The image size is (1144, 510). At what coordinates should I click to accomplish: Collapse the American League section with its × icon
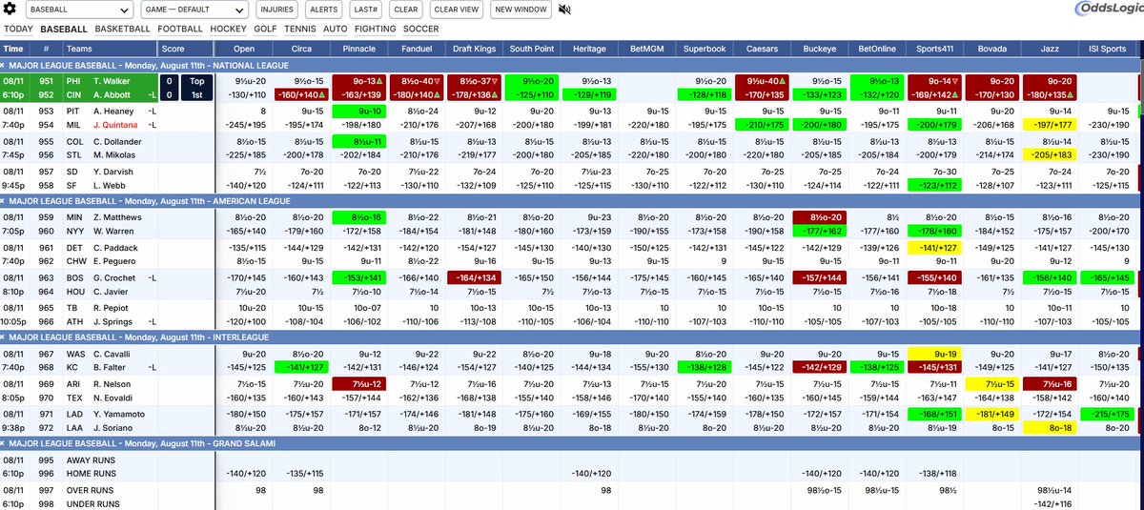4,200
